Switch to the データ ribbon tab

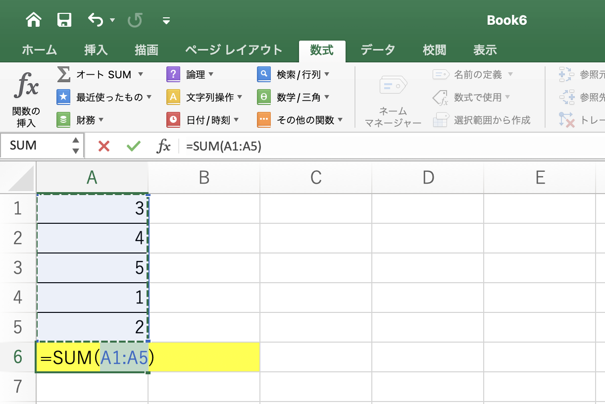coord(378,50)
